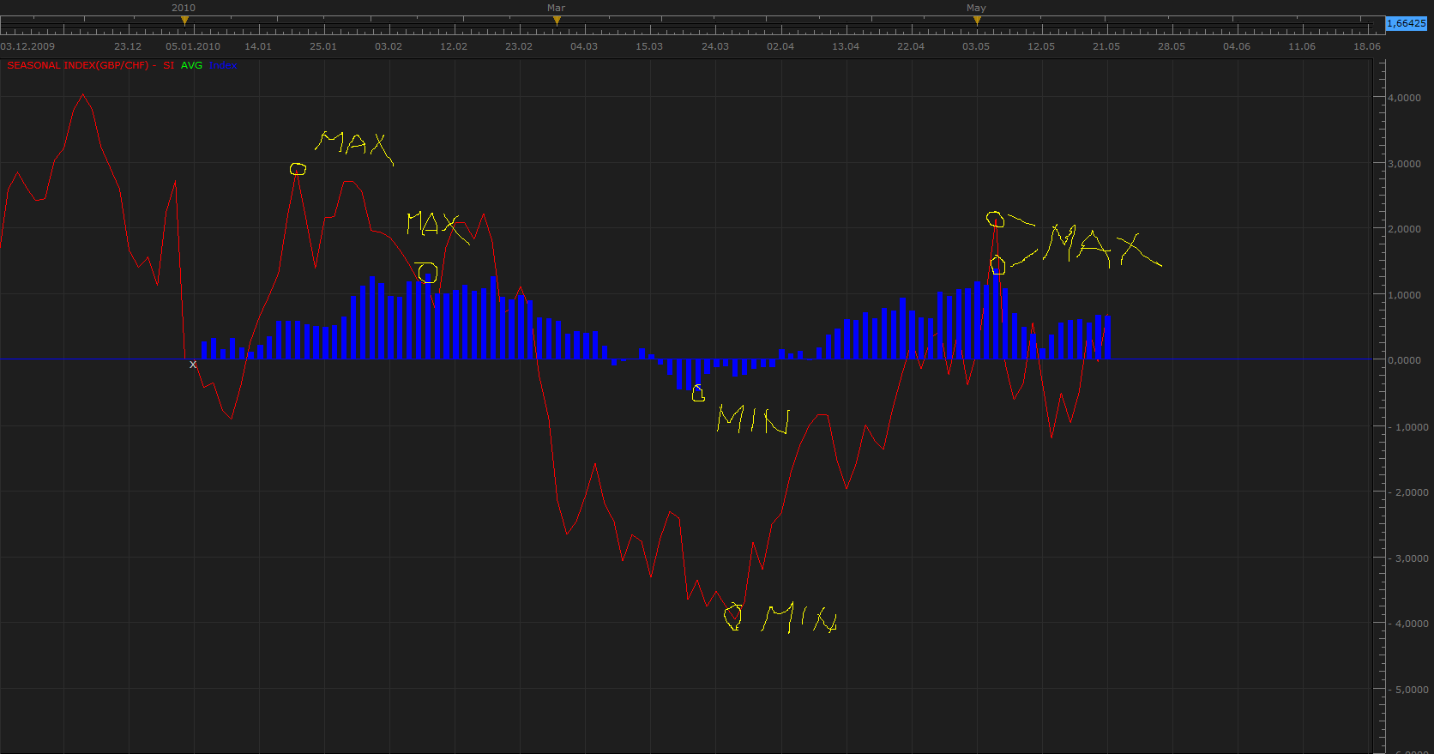Click the 23.02 date label
The image size is (1434, 754).
click(519, 46)
